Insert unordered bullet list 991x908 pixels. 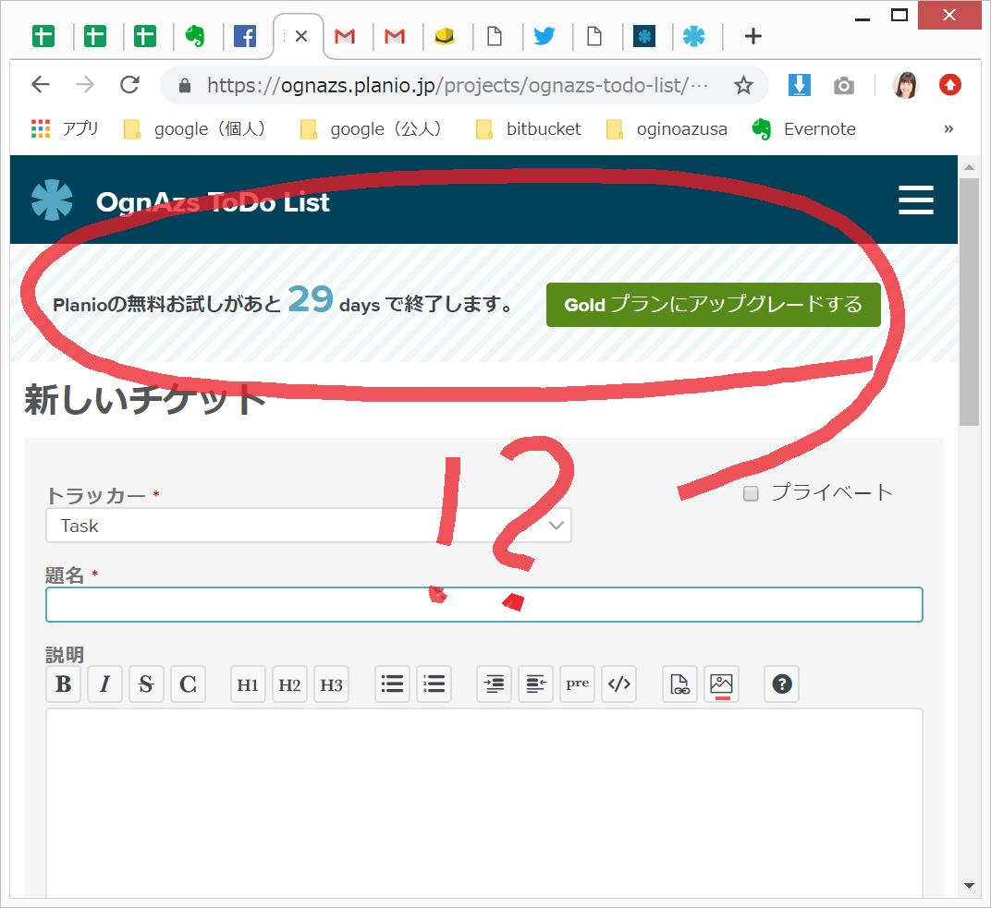(x=392, y=684)
